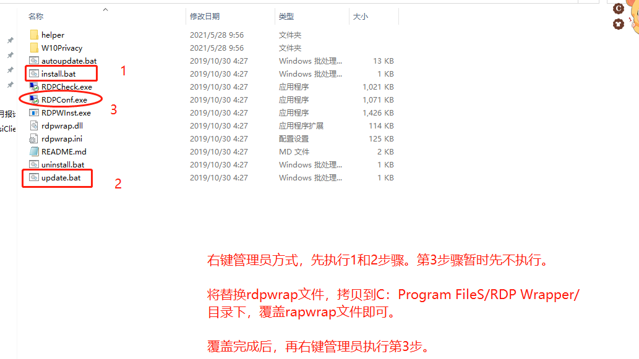This screenshot has width=639, height=359.
Task: Click the rdpwrap.ini configuration file icon
Action: 34,138
